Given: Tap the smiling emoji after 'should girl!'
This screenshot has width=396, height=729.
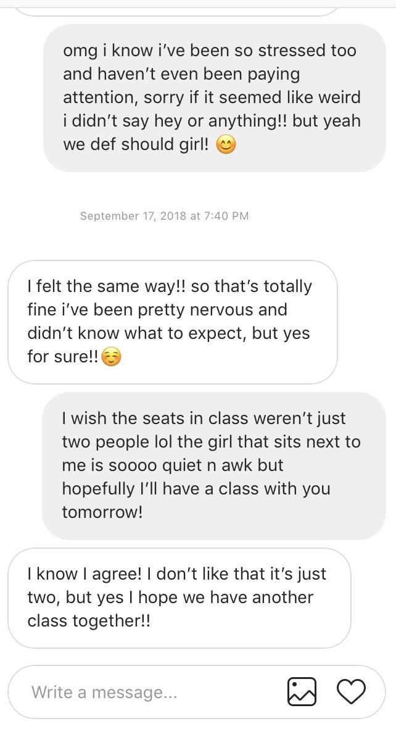Looking at the screenshot, I should click(226, 144).
